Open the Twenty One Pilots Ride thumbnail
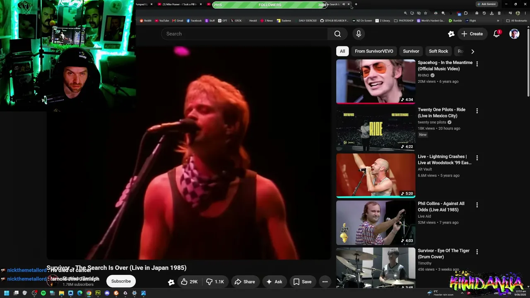Screen dimensions: 530x298 click(376, 128)
